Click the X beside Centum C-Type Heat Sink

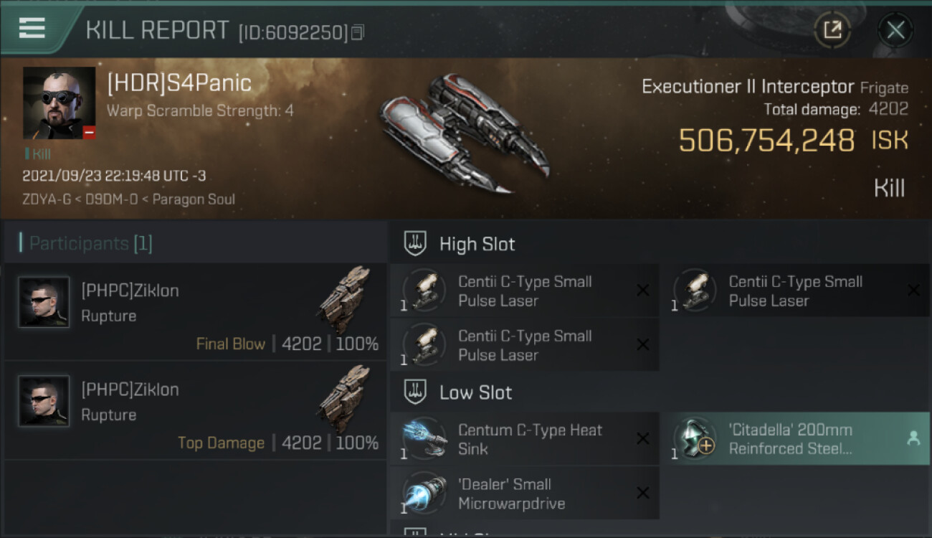[643, 439]
